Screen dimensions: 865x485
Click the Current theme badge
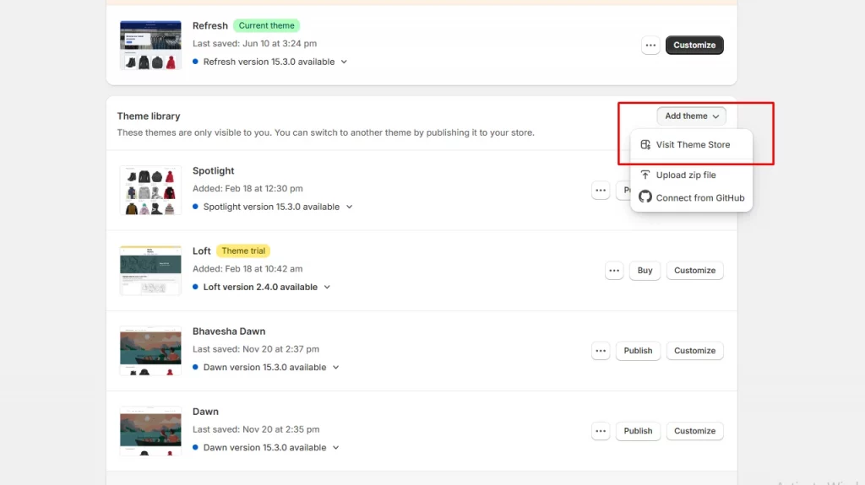[266, 25]
